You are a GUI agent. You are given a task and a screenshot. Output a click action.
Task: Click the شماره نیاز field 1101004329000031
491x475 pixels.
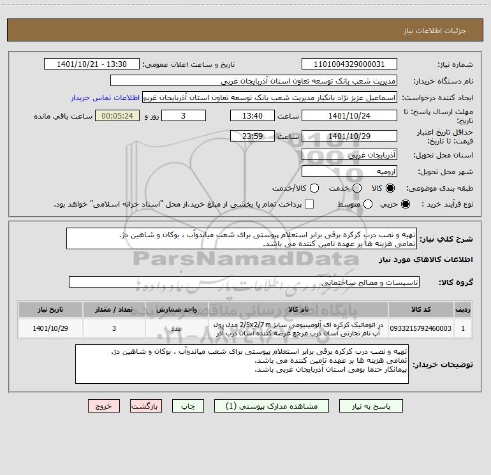[x=349, y=64]
